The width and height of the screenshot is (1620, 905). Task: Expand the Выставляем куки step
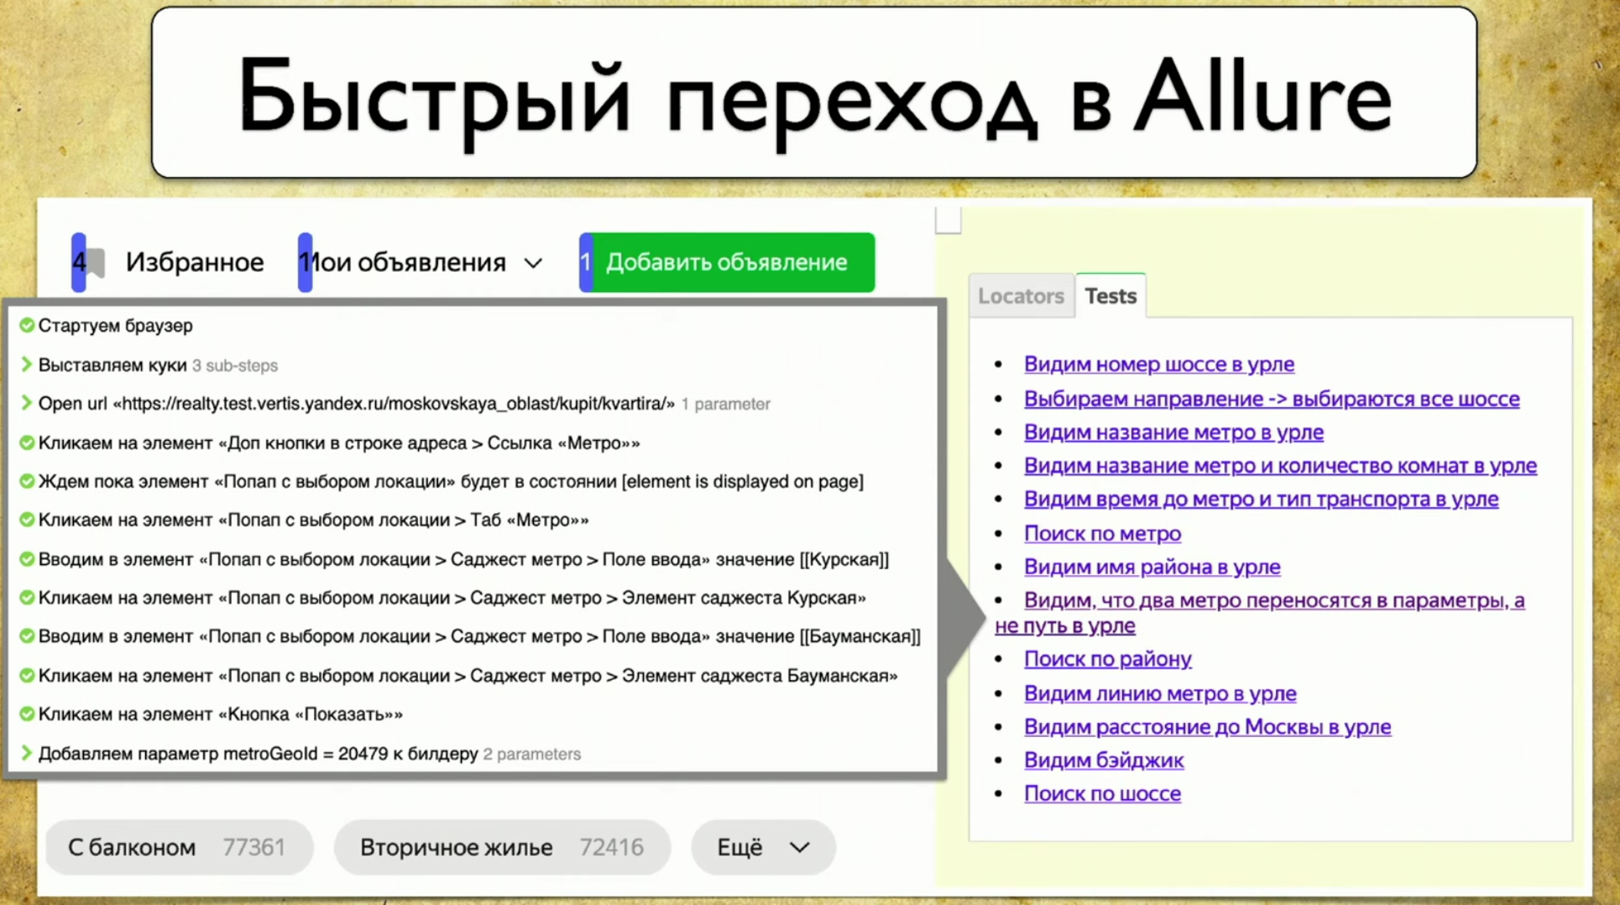[x=26, y=364]
